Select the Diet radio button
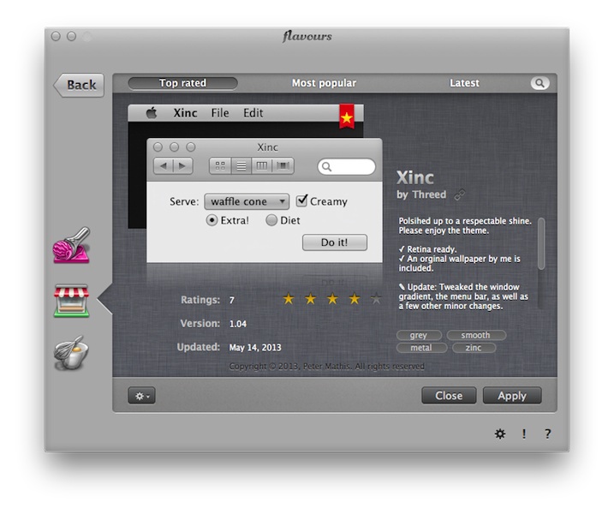 pyautogui.click(x=271, y=220)
